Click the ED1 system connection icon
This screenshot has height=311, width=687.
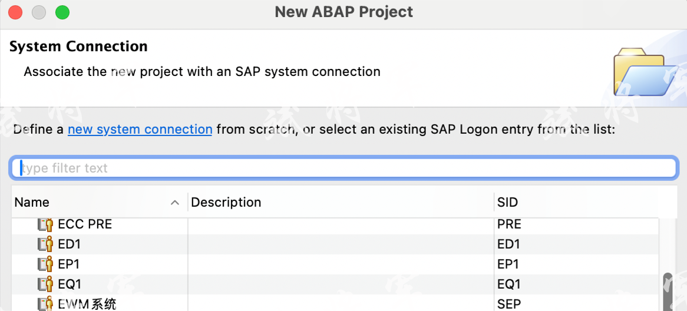click(x=45, y=244)
